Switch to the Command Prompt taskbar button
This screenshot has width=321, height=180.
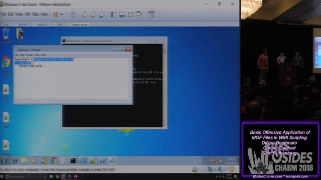(x=73, y=161)
